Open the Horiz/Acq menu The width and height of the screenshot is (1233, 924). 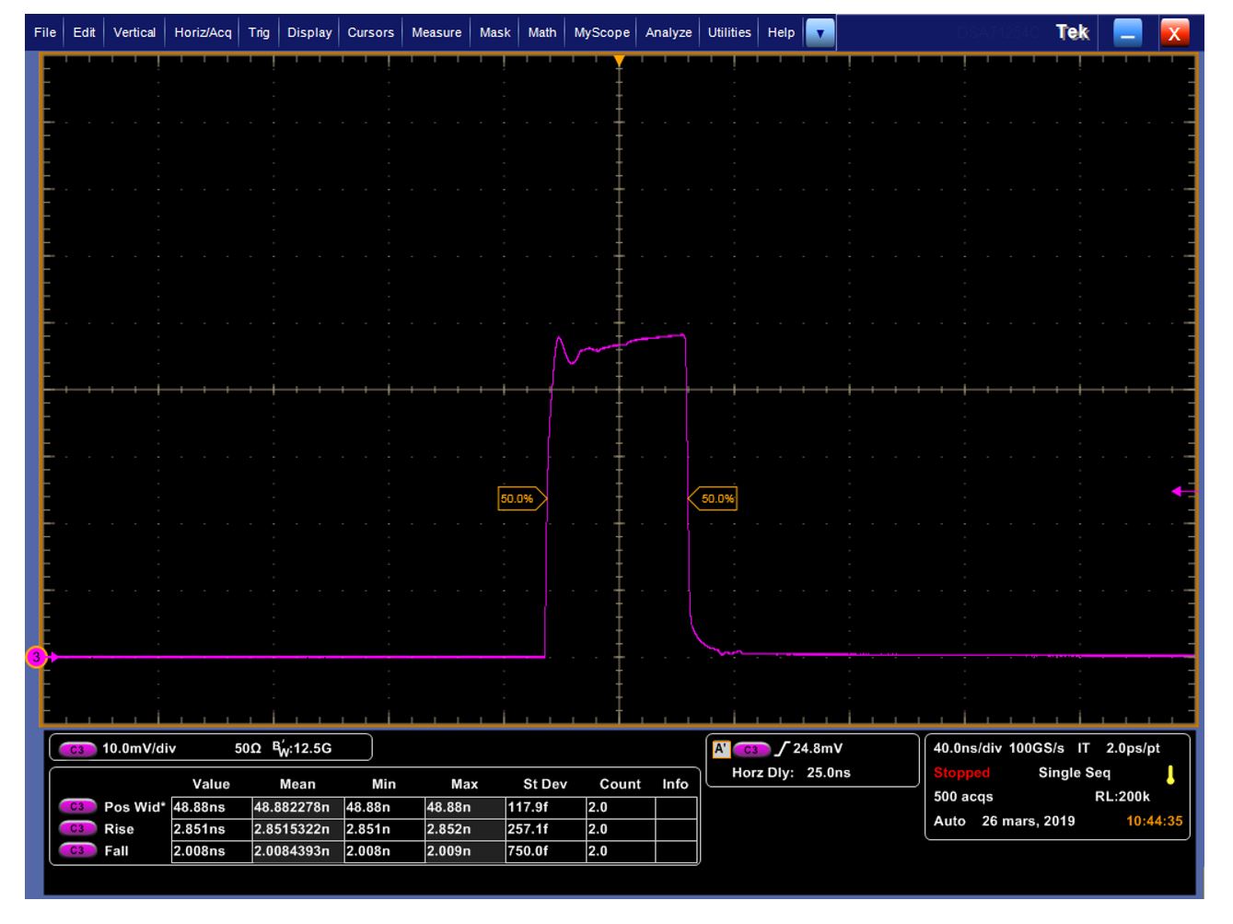click(203, 32)
